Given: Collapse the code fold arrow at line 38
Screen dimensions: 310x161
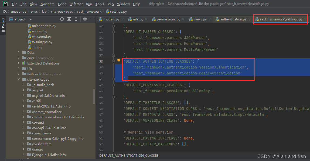Looking at the screenshot, I should click(x=113, y=61).
